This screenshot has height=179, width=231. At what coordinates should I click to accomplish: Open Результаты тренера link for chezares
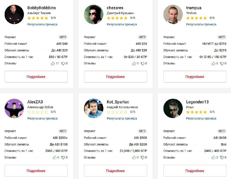coord(122,24)
